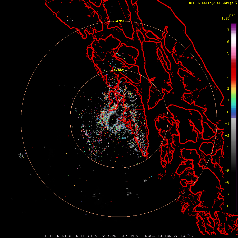Click the colorbar label "1"
Image resolution: width=238 pixels, height=238 pixels.
coord(228,100)
